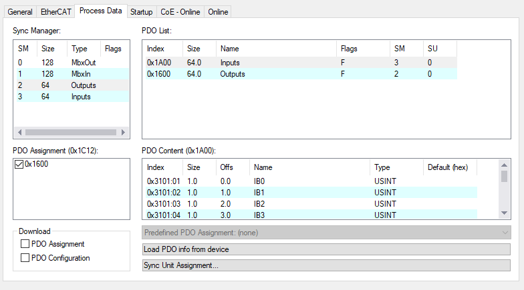Screen dimensions: 524x290
Task: Click the PDO Content vertical scrollbar thumb
Action: tap(504, 176)
